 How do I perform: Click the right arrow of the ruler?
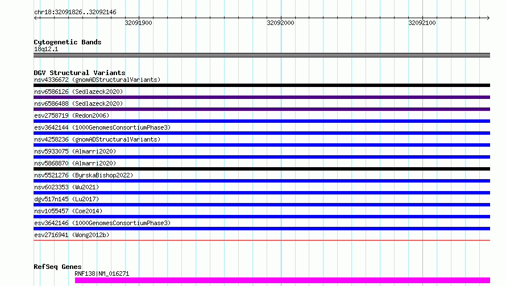point(488,18)
